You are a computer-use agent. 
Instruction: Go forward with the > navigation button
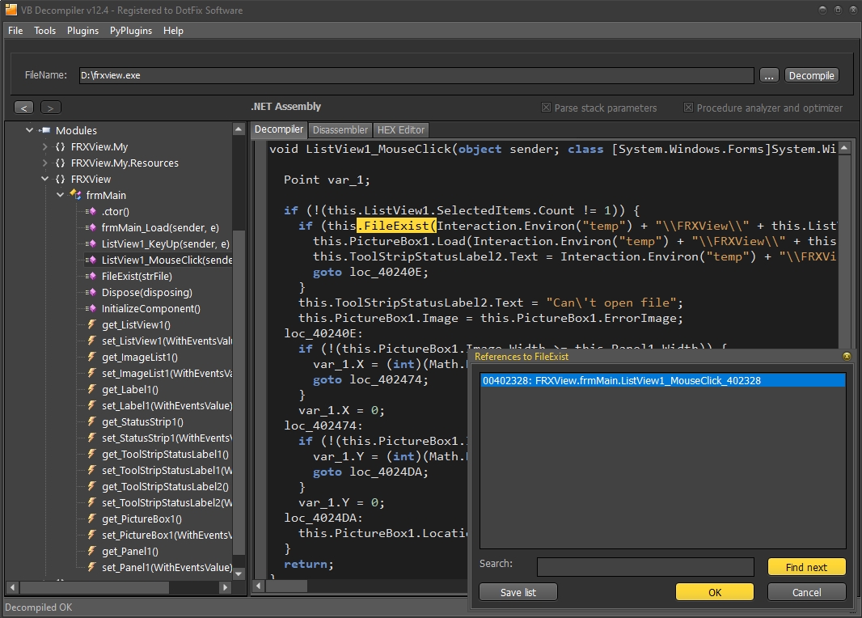tap(51, 108)
